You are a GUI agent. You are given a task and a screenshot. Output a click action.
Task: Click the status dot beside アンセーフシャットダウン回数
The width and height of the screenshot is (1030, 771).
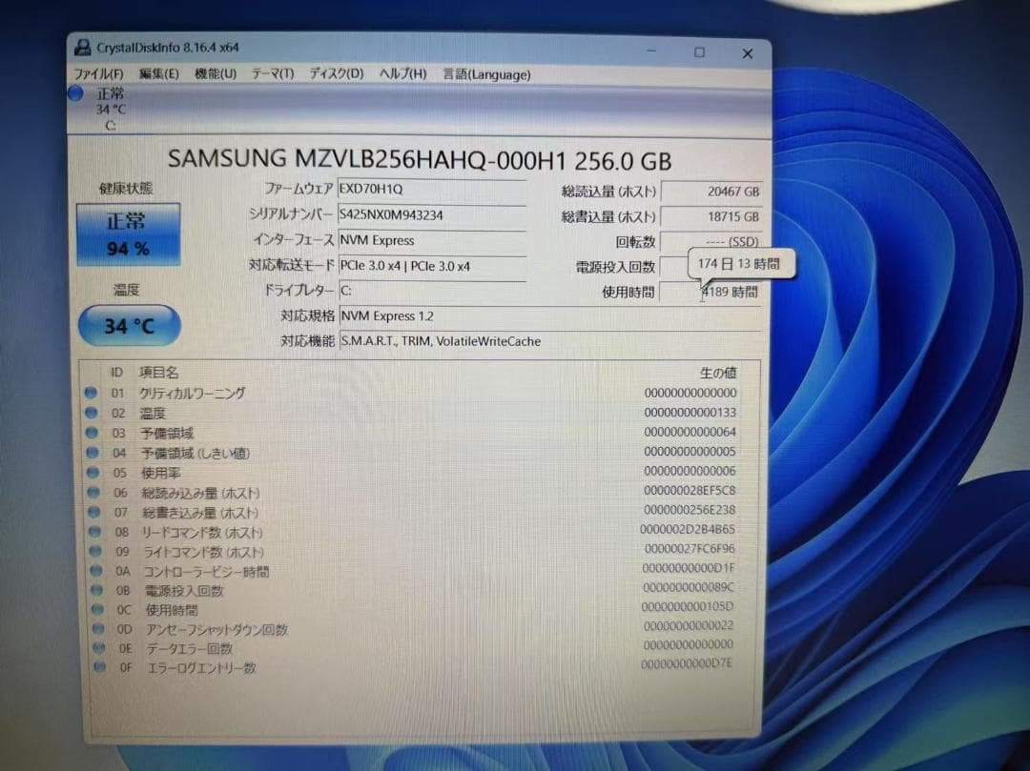pyautogui.click(x=97, y=629)
